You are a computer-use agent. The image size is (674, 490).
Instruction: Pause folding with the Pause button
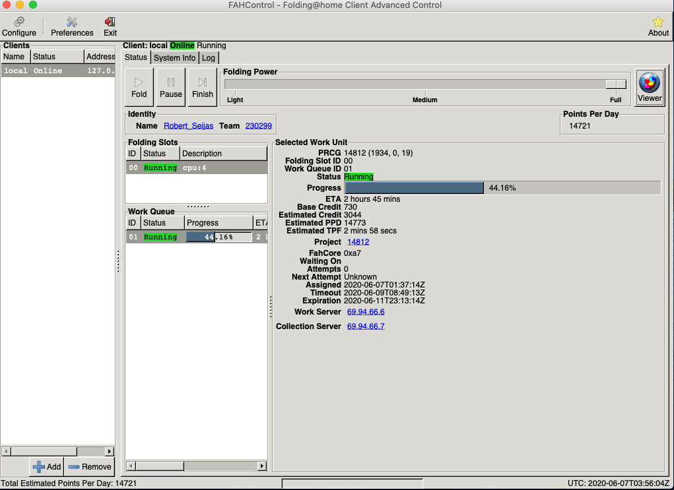coord(170,87)
